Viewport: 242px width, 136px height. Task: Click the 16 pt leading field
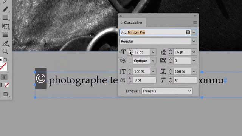[182, 52]
